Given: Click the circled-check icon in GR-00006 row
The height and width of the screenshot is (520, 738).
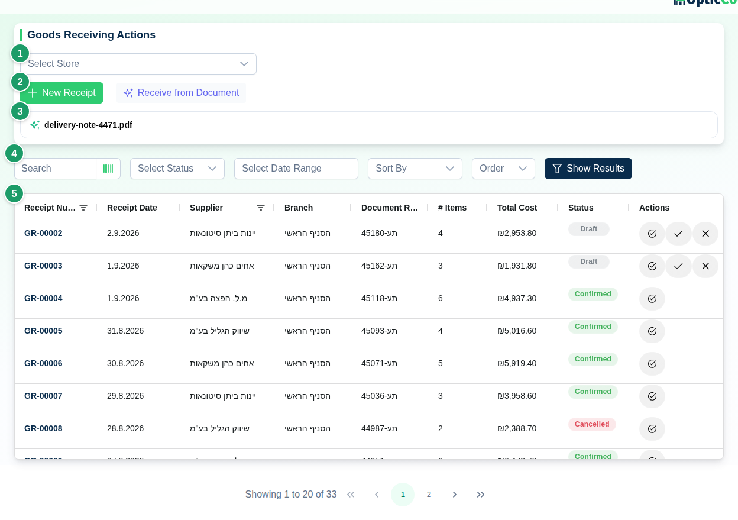Looking at the screenshot, I should (652, 364).
